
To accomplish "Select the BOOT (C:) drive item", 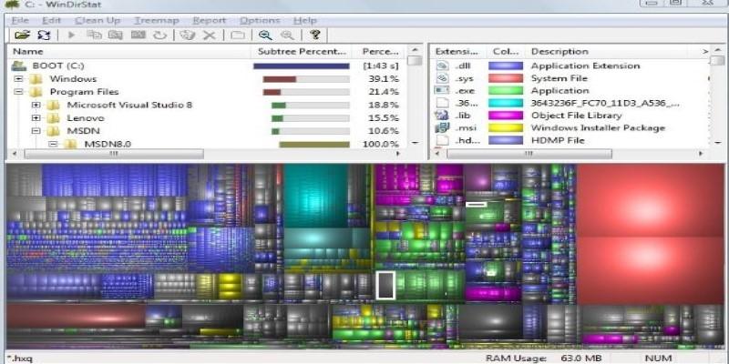I will click(56, 66).
